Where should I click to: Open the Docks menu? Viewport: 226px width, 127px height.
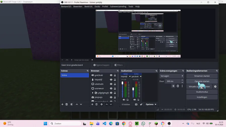coord(97,7)
